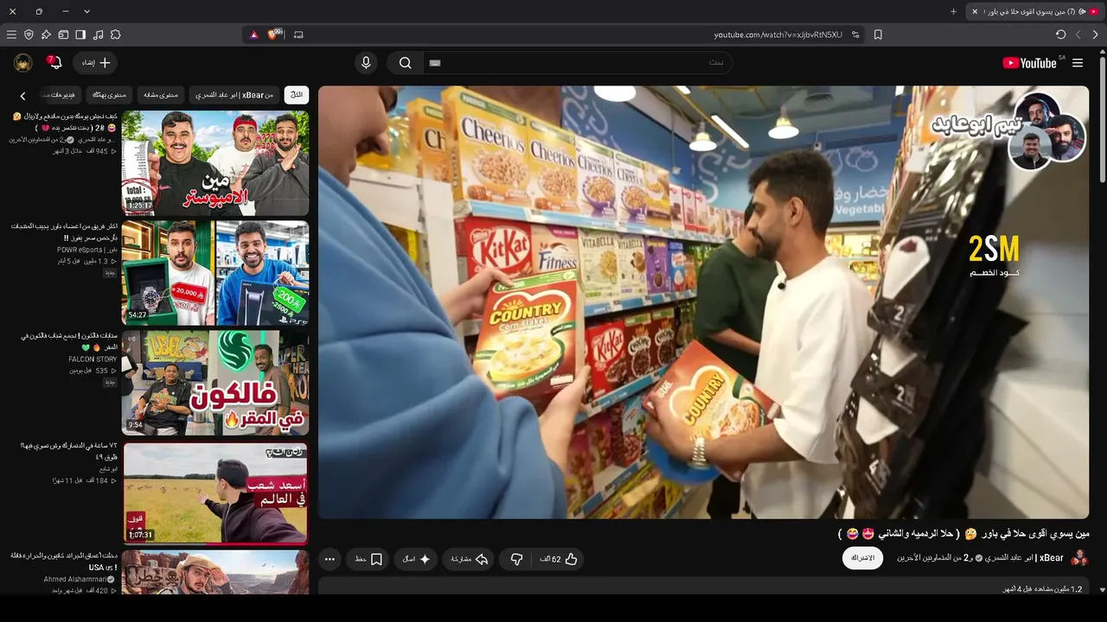Image resolution: width=1107 pixels, height=622 pixels.
Task: Open the video titled اكثر فريق من اعضاء باور
Action: point(65,232)
